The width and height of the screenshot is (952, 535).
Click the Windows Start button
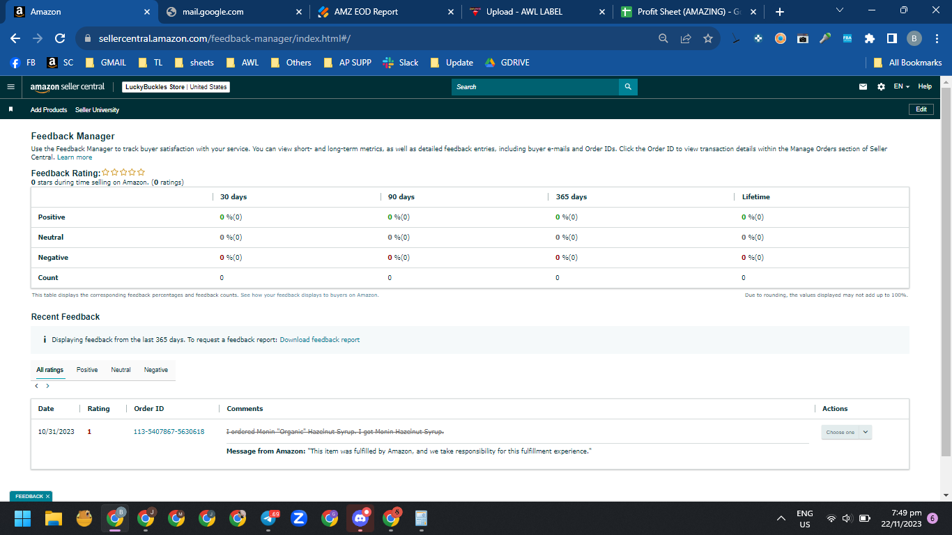(x=23, y=518)
